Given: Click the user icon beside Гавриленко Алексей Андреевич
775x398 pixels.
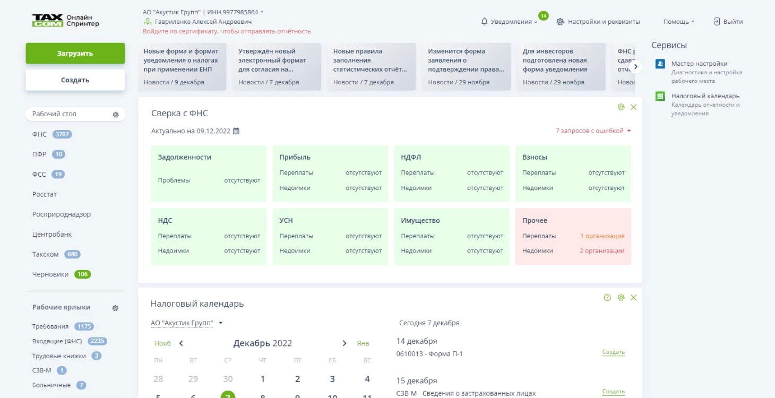Looking at the screenshot, I should tap(148, 22).
